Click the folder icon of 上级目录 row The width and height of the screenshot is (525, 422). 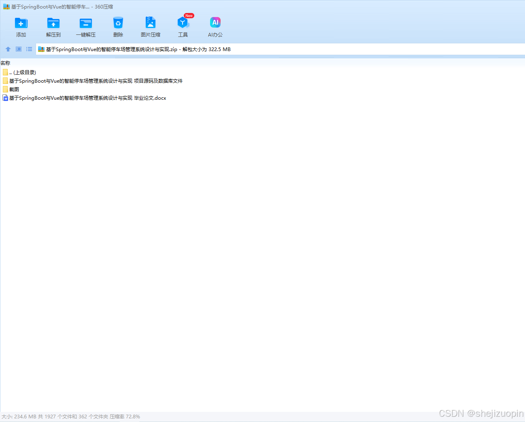click(x=5, y=72)
